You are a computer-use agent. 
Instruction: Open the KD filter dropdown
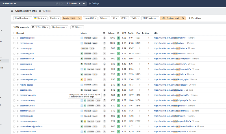pyautogui.click(x=115, y=18)
